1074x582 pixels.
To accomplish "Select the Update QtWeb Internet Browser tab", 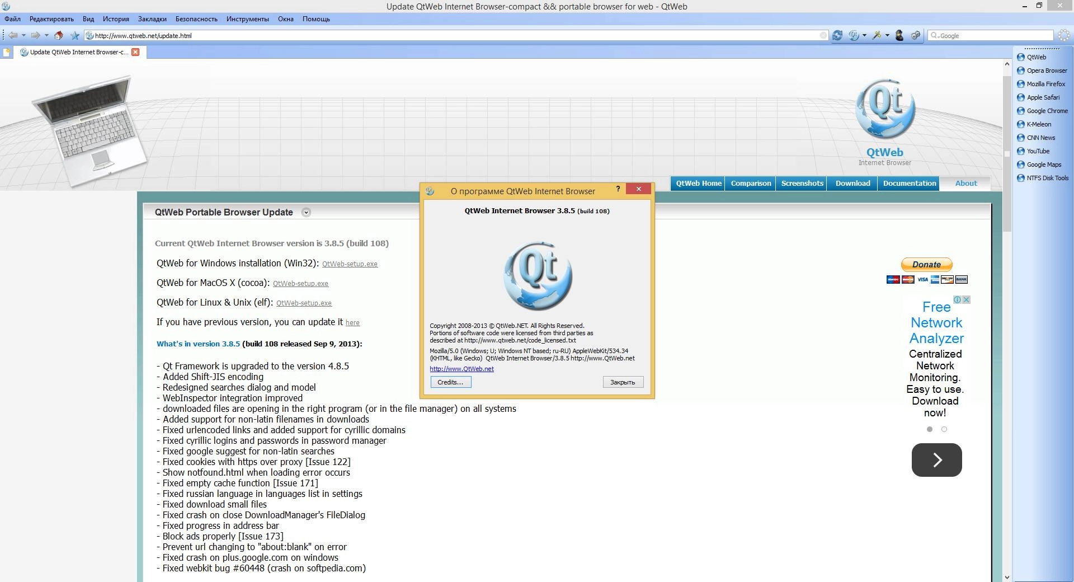I will (x=79, y=52).
